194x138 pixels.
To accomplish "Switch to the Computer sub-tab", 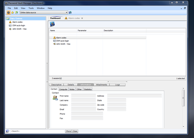I will coord(63,89).
